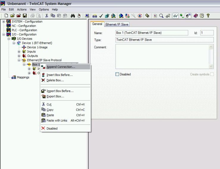
Task: Click the New file toolbar icon
Action: [x=6, y=16]
